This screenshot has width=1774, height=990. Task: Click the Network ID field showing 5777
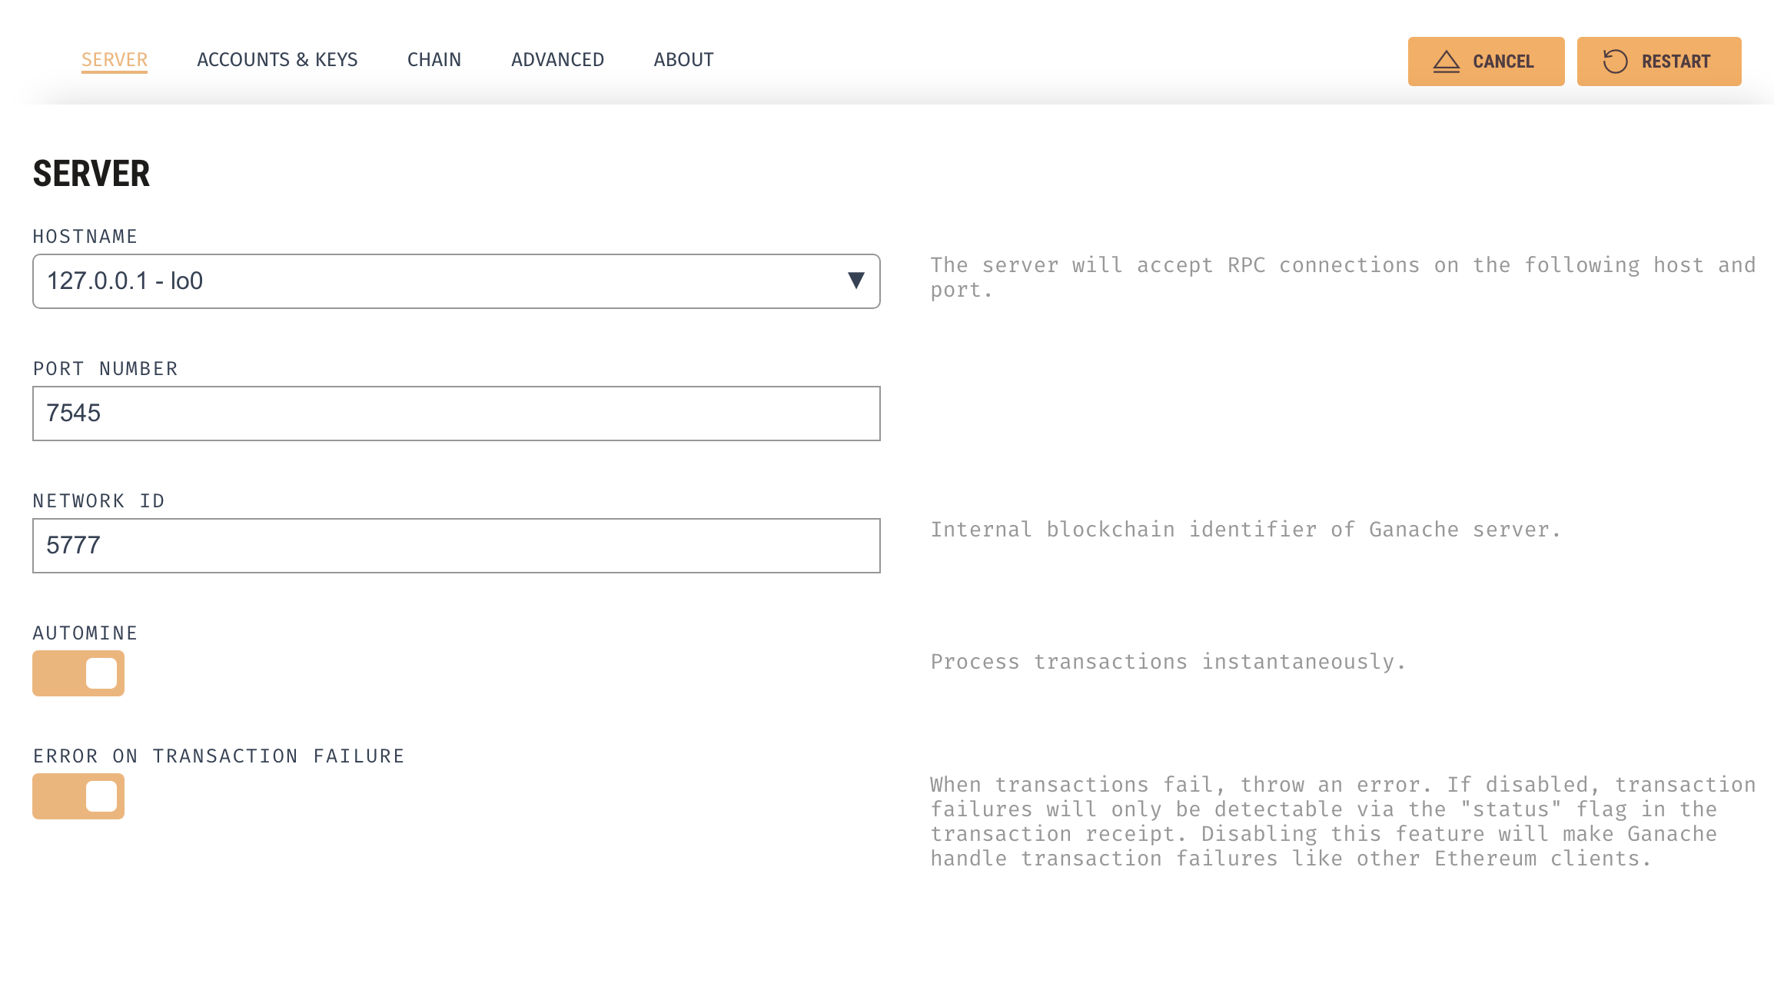point(457,546)
